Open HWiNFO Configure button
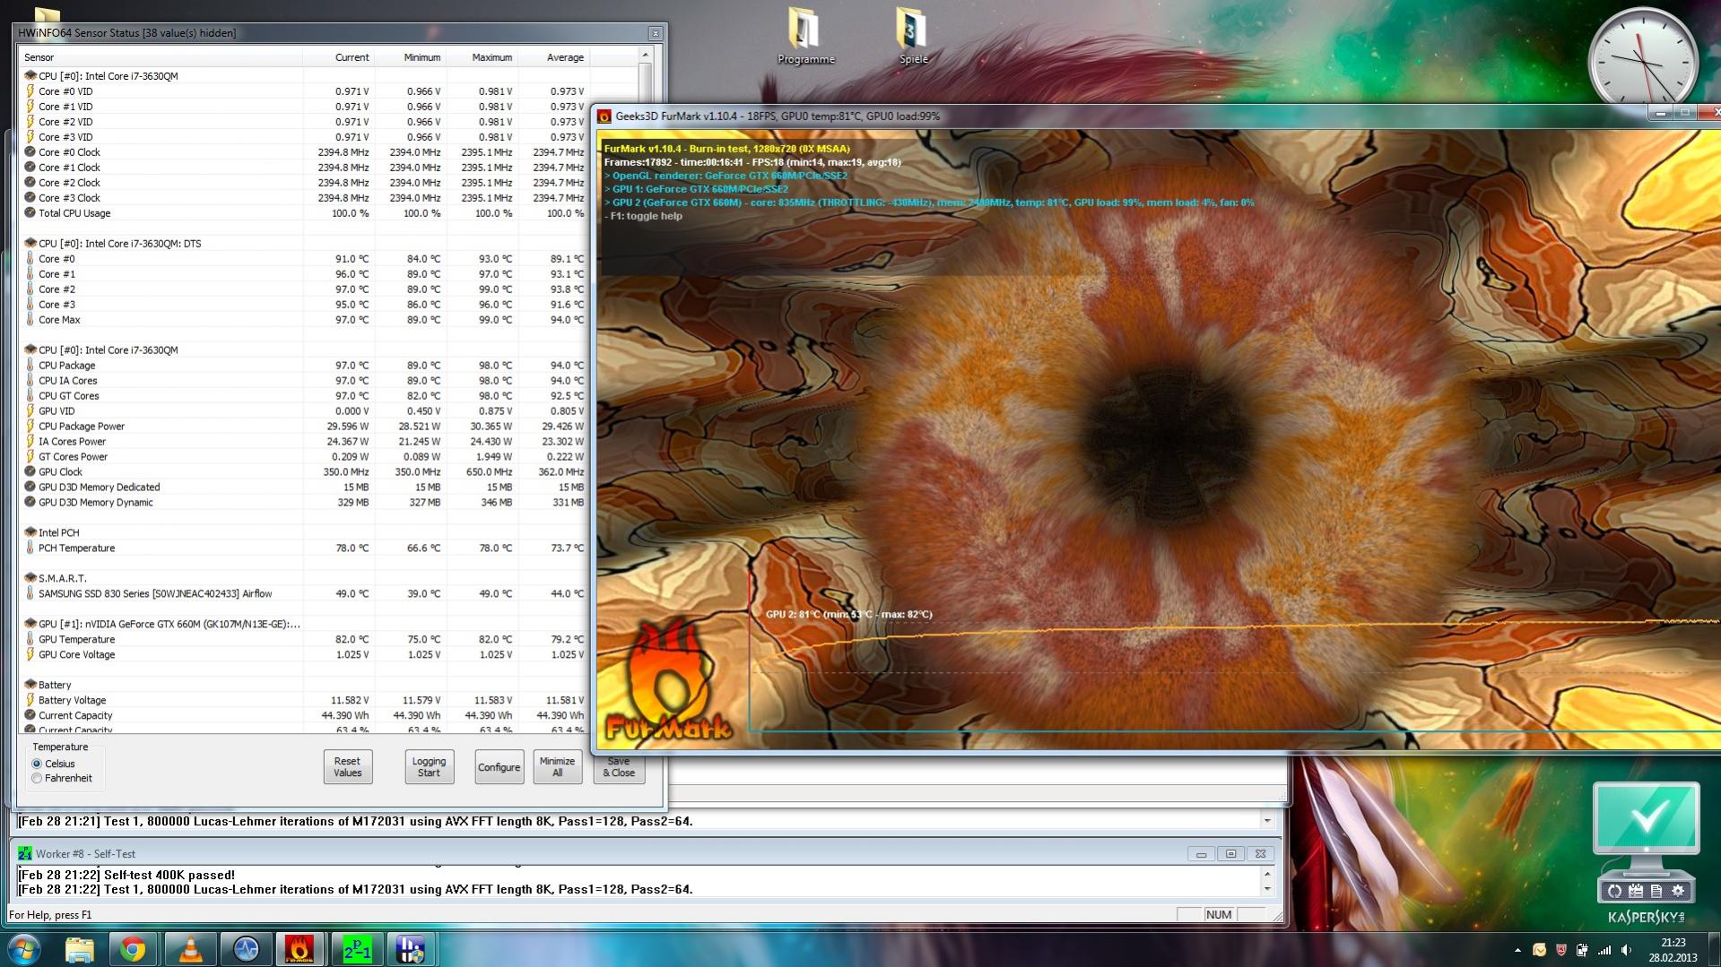The image size is (1721, 967). coord(500,767)
